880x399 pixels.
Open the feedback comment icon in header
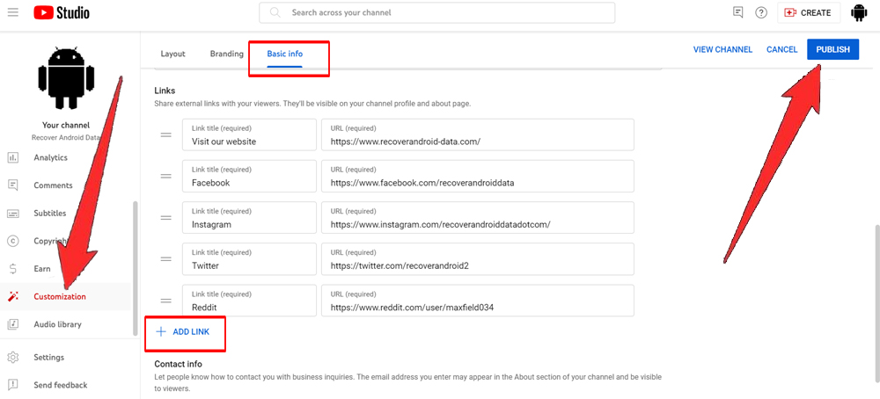pyautogui.click(x=737, y=12)
